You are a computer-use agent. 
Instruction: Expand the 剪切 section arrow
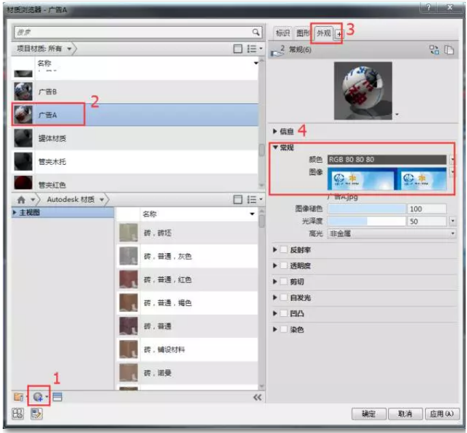coord(275,282)
